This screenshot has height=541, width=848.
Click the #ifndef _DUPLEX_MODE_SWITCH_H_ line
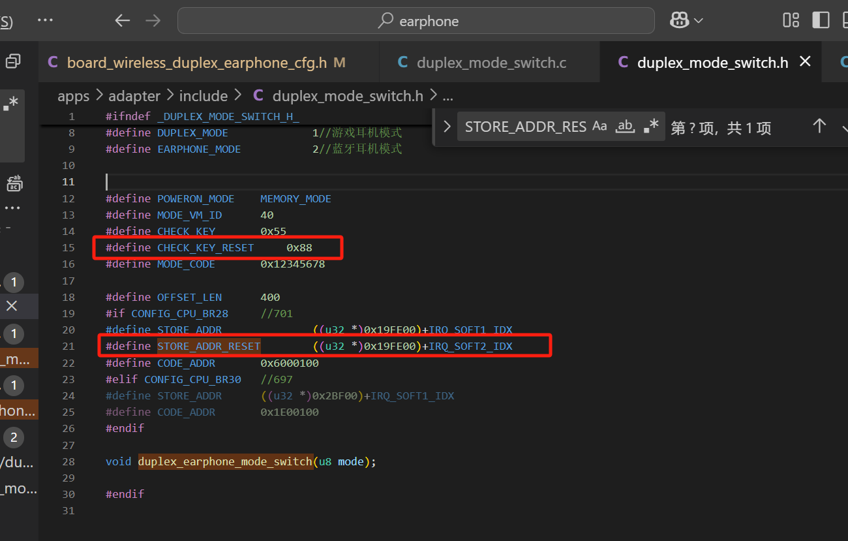coord(202,116)
